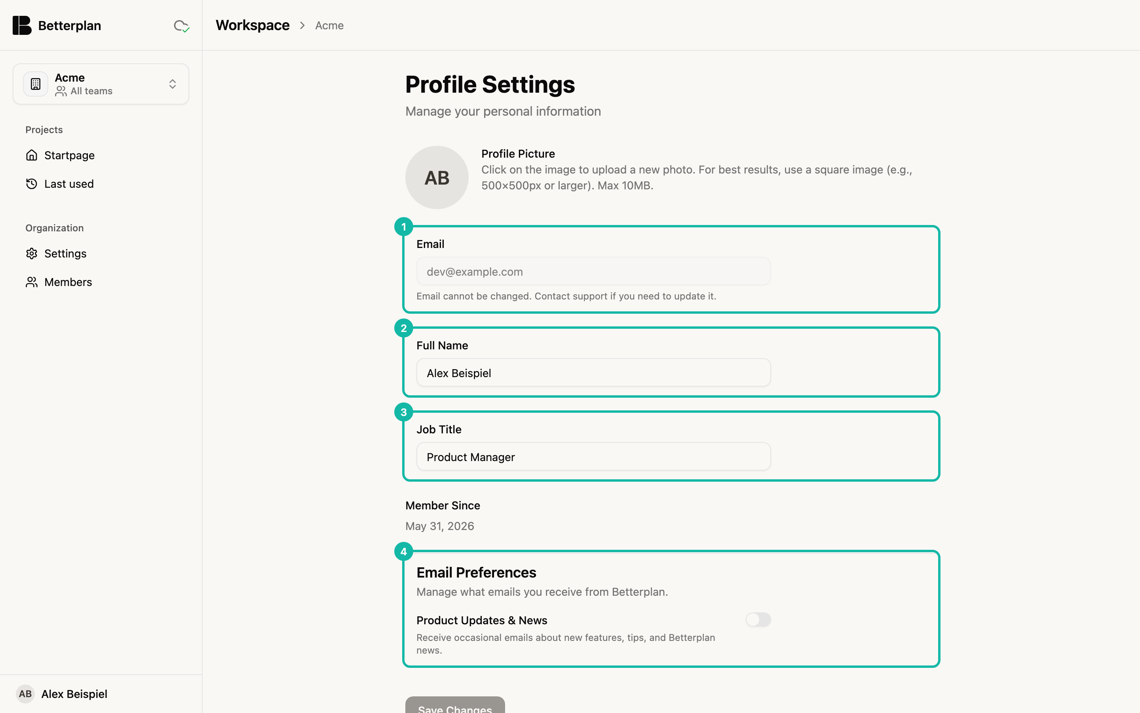Open organization Settings
Image resolution: width=1140 pixels, height=713 pixels.
click(x=101, y=254)
